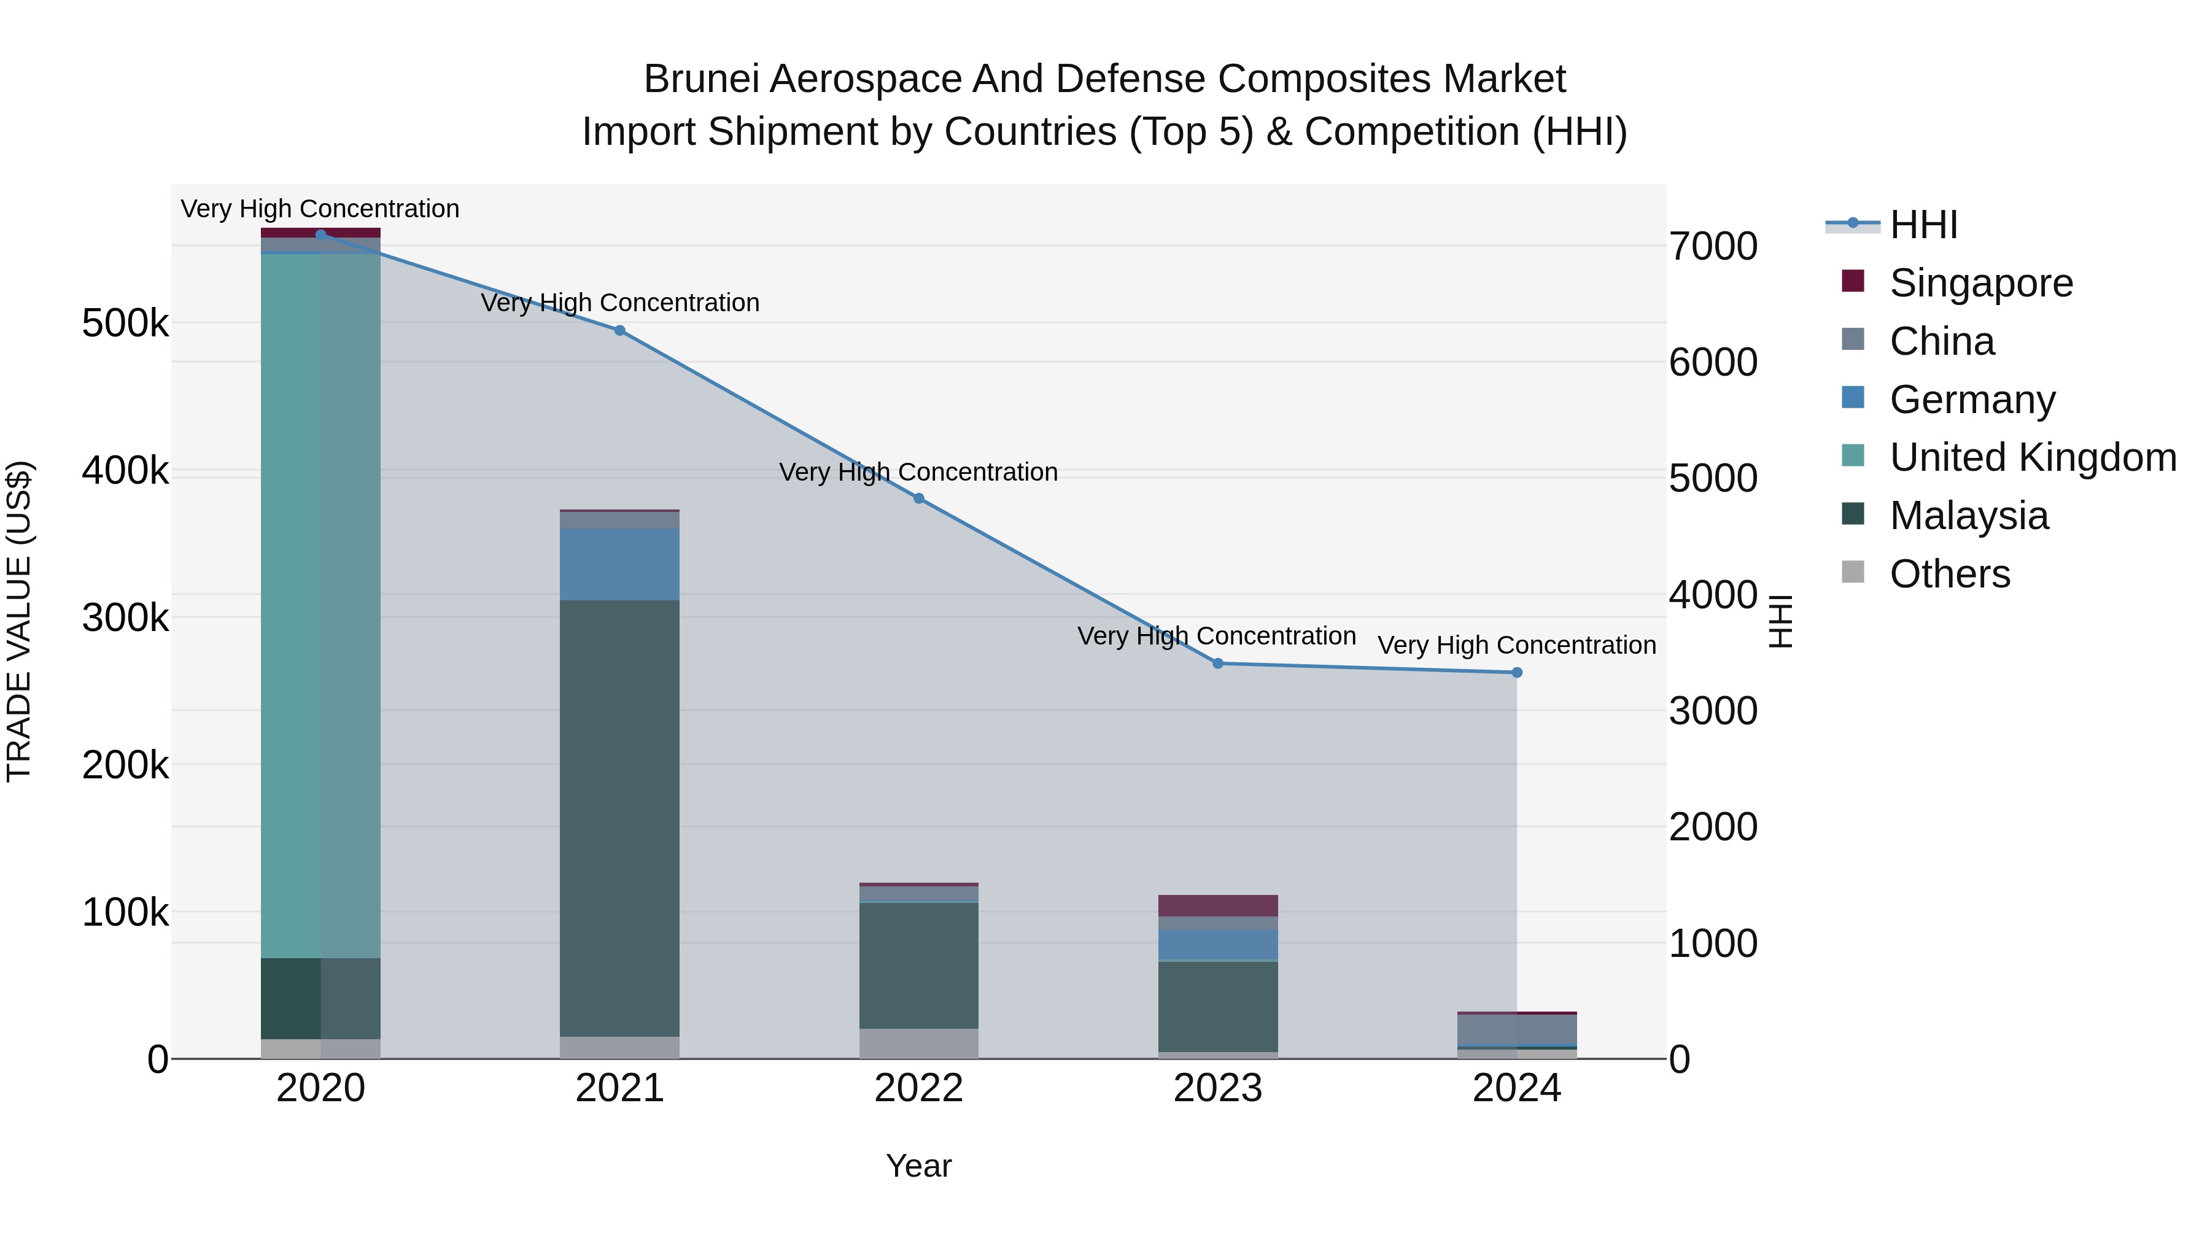Click the Singapore segment of the 2023 bar
Viewport: 2210px width, 1243px height.
1218,906
